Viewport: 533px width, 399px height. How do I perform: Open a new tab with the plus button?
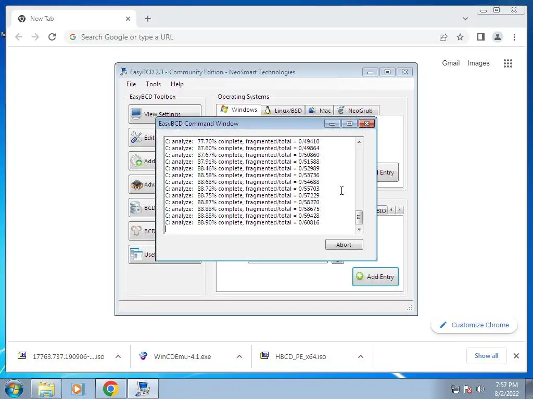click(147, 19)
